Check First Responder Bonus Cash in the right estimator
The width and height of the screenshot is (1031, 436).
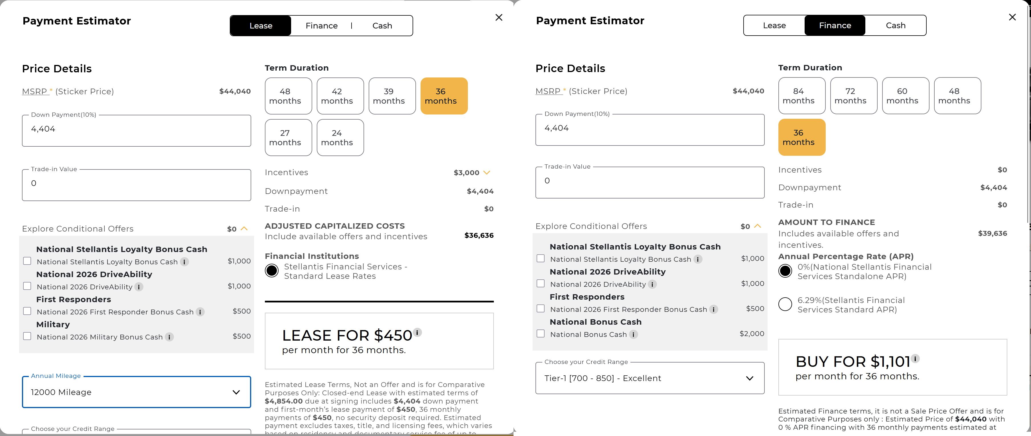tap(541, 308)
